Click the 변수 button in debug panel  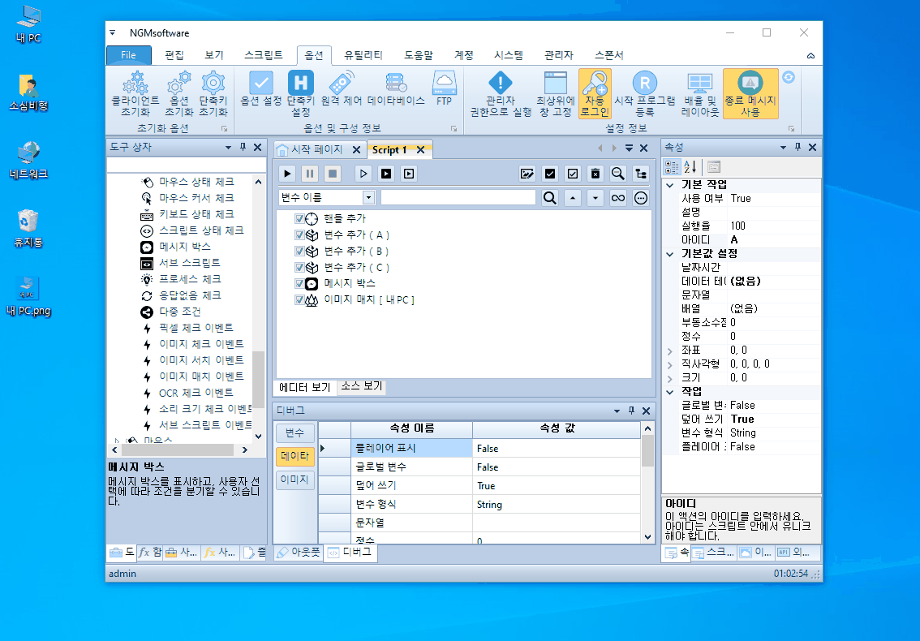[294, 433]
